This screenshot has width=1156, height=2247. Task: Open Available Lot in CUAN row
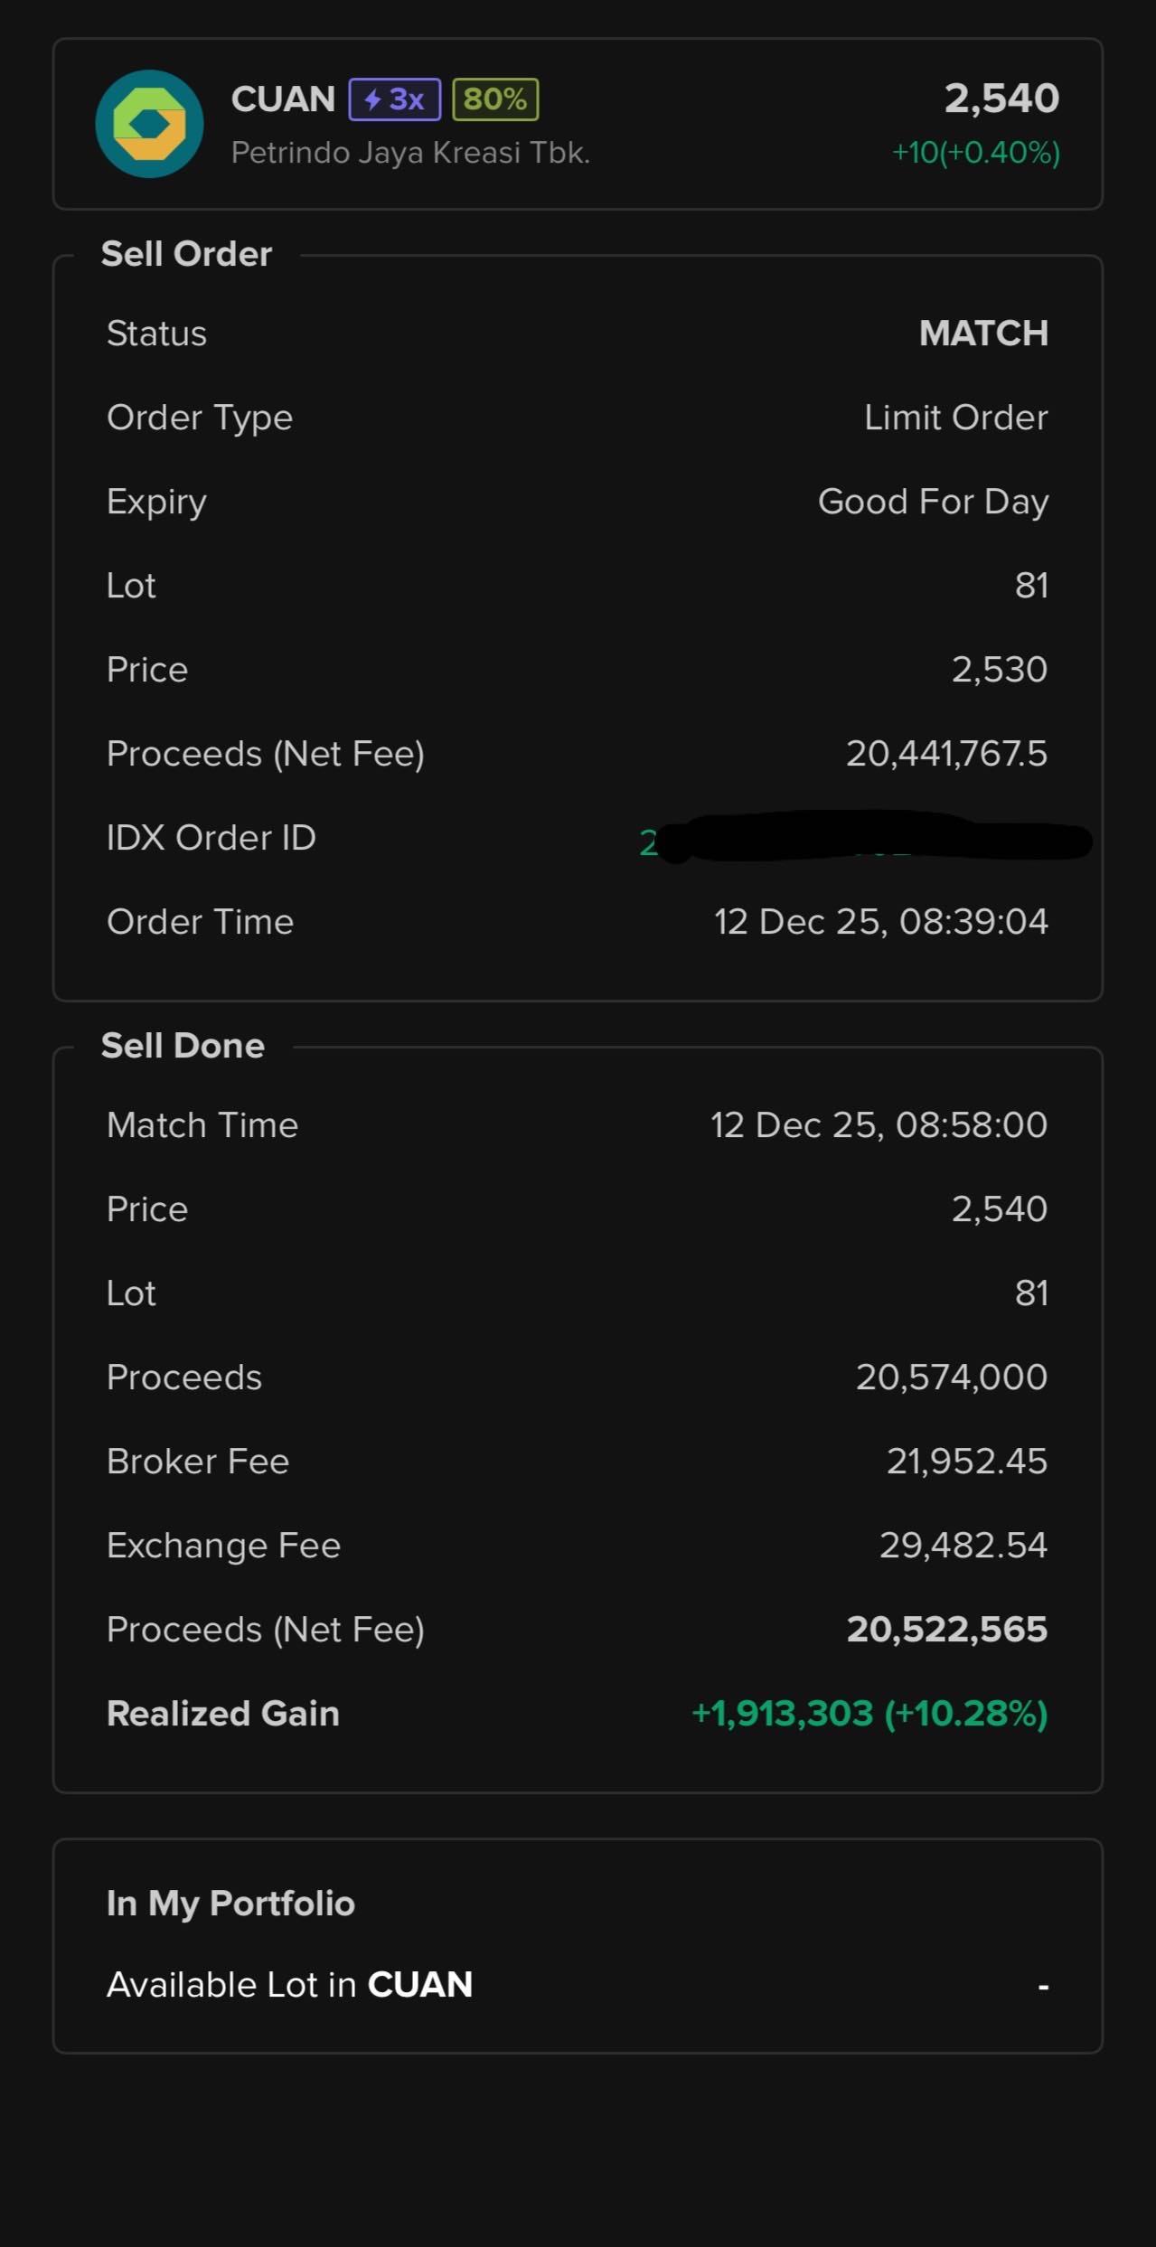(577, 1985)
